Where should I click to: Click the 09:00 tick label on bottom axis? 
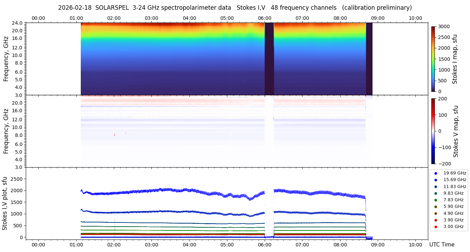[x=378, y=245]
